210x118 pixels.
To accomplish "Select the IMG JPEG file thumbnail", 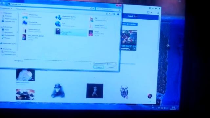I will [24, 37].
